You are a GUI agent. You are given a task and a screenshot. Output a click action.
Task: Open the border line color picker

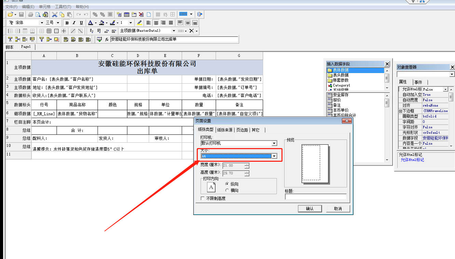113,23
